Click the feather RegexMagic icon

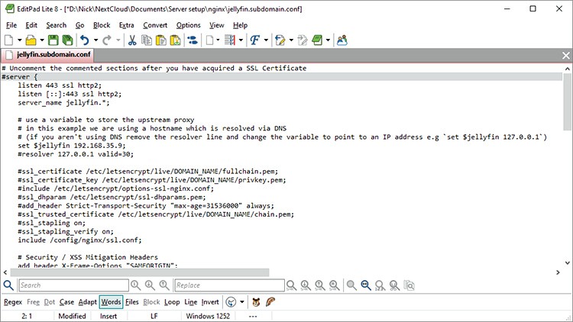click(x=270, y=302)
